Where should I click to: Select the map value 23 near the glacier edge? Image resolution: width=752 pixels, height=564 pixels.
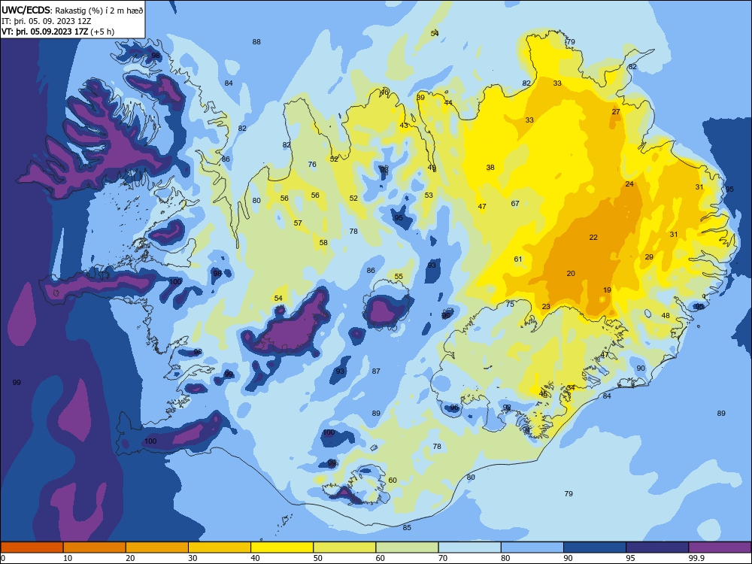[x=546, y=307]
